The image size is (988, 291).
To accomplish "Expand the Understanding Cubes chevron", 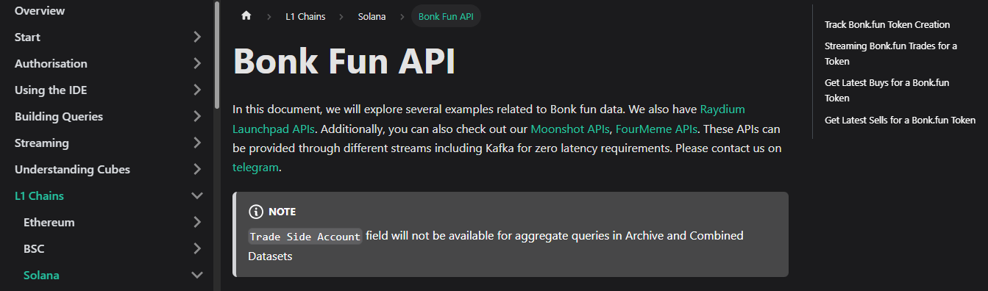I will (x=197, y=169).
